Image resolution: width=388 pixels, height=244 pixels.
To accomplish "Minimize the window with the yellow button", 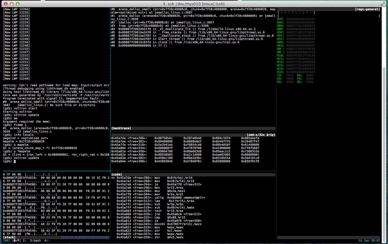I will click(x=12, y=4).
